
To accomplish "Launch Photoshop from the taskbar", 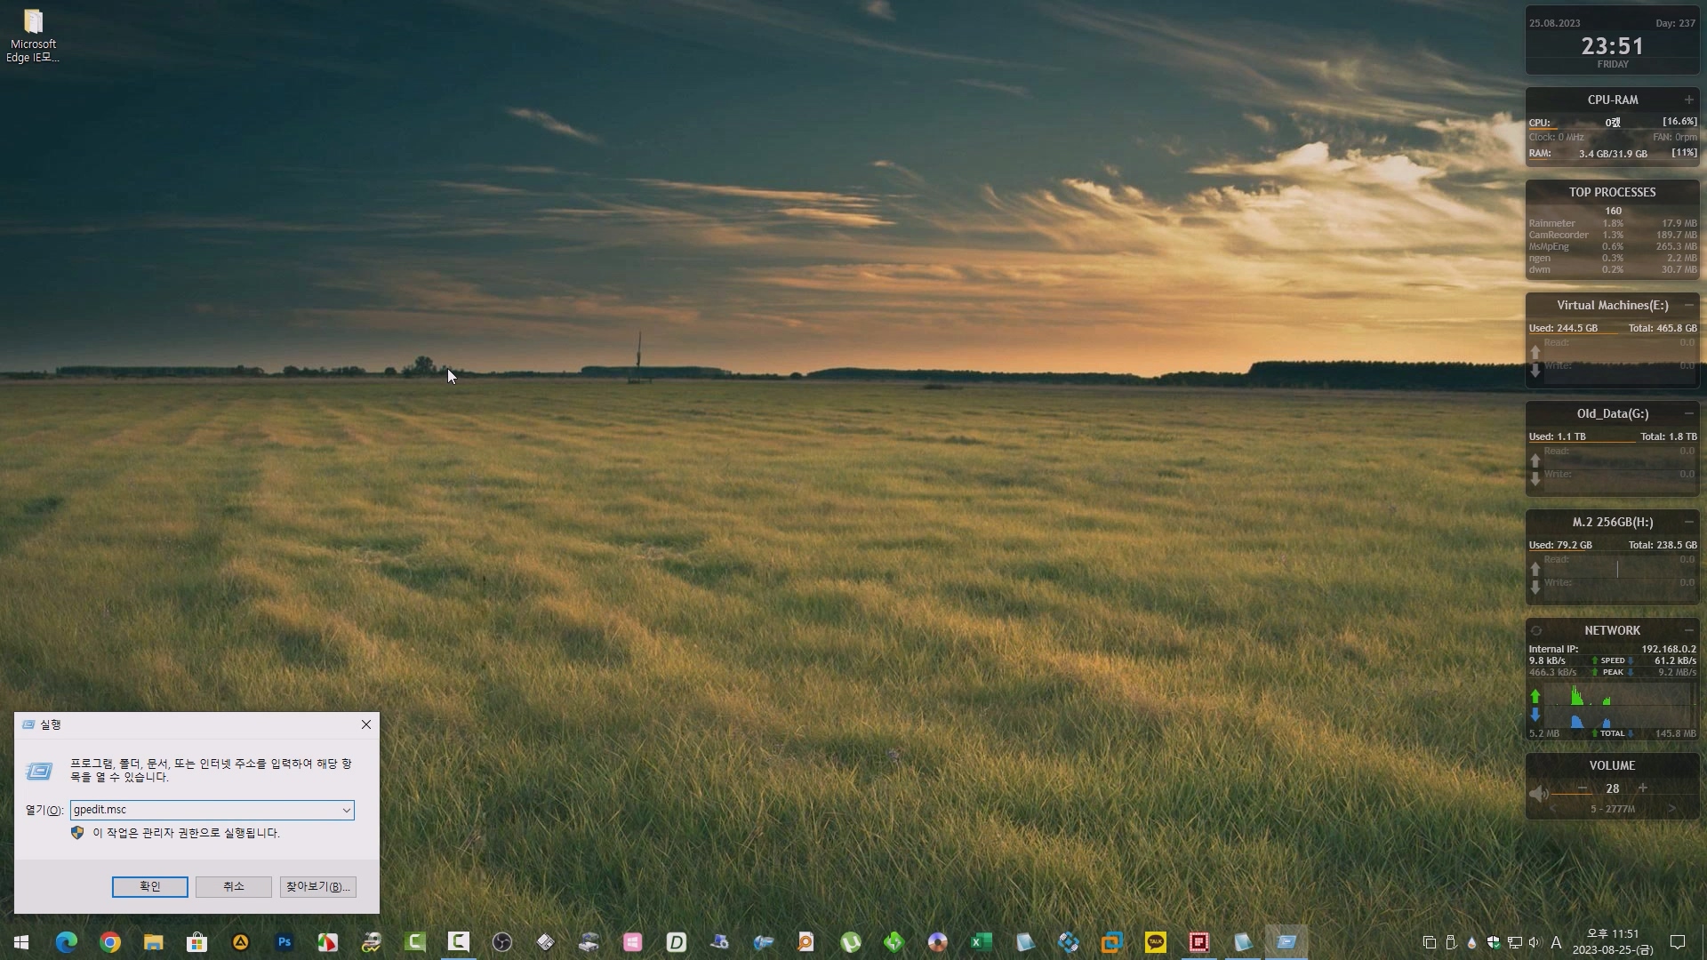I will click(284, 942).
